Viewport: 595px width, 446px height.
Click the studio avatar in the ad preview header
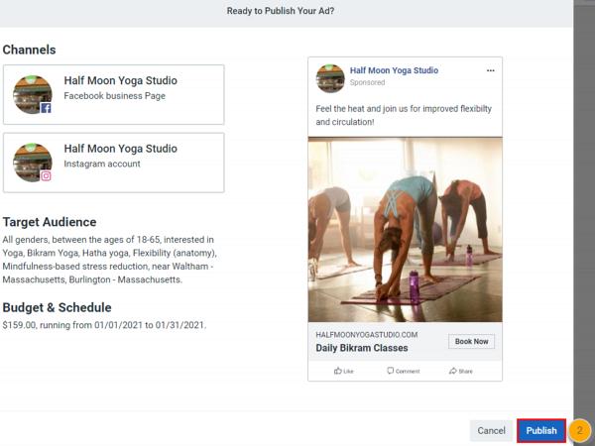pyautogui.click(x=330, y=77)
